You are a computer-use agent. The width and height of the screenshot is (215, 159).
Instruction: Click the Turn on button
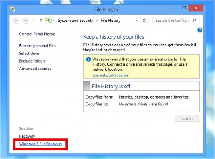tap(187, 118)
